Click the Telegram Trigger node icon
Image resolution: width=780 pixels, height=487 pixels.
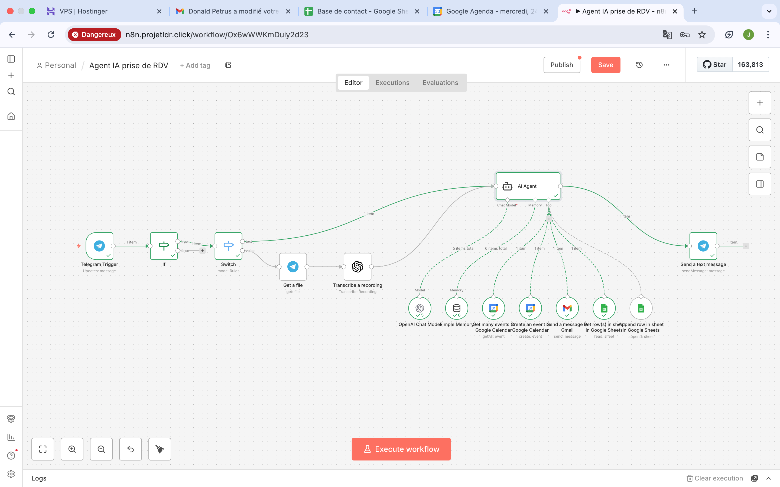[x=99, y=246]
